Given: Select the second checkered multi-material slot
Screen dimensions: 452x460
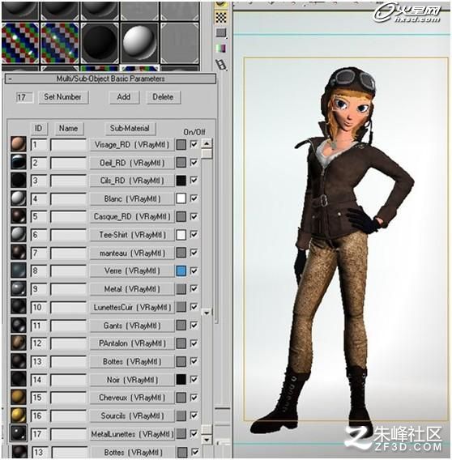Looking at the screenshot, I should coord(60,43).
